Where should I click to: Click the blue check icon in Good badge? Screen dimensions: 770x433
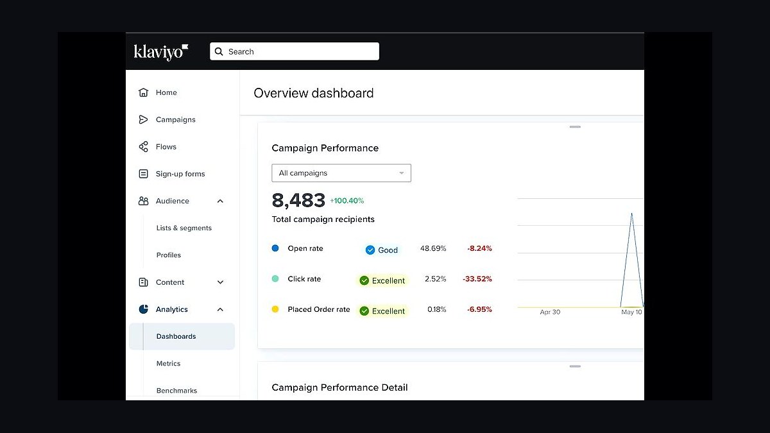pos(370,250)
